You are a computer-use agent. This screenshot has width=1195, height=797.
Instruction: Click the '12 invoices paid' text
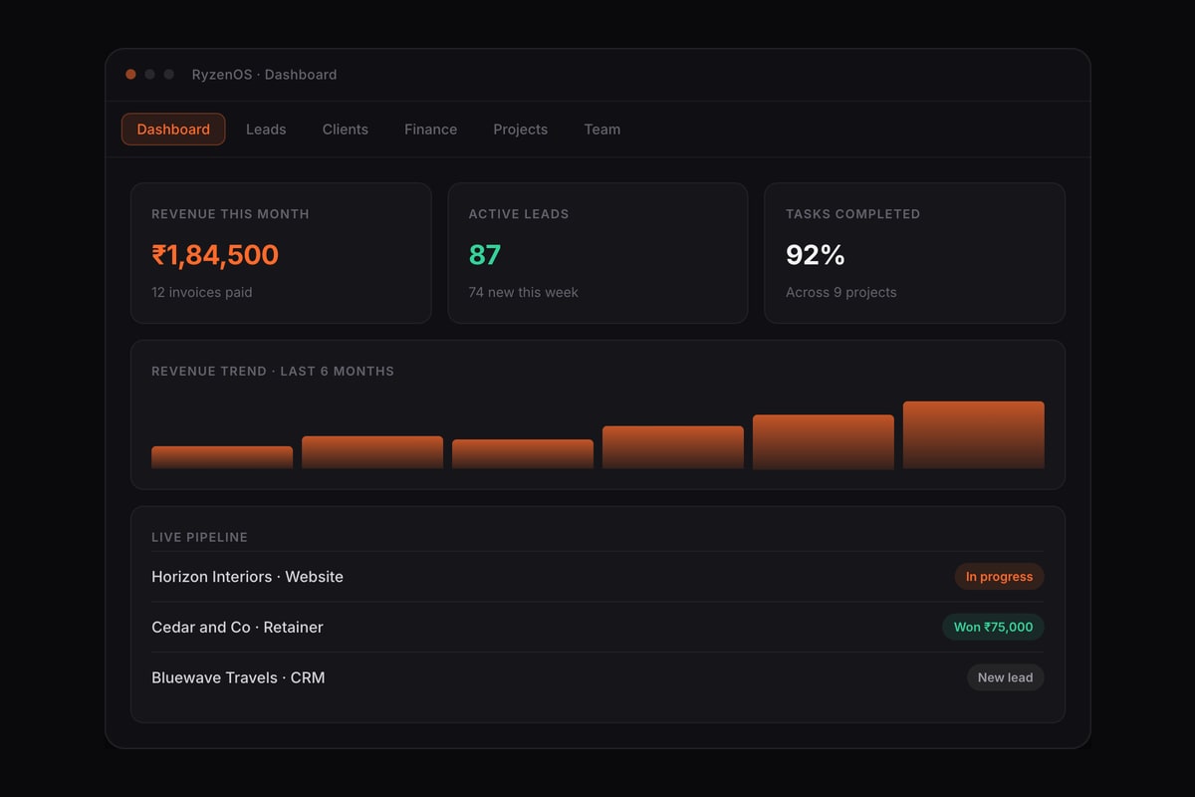202,292
